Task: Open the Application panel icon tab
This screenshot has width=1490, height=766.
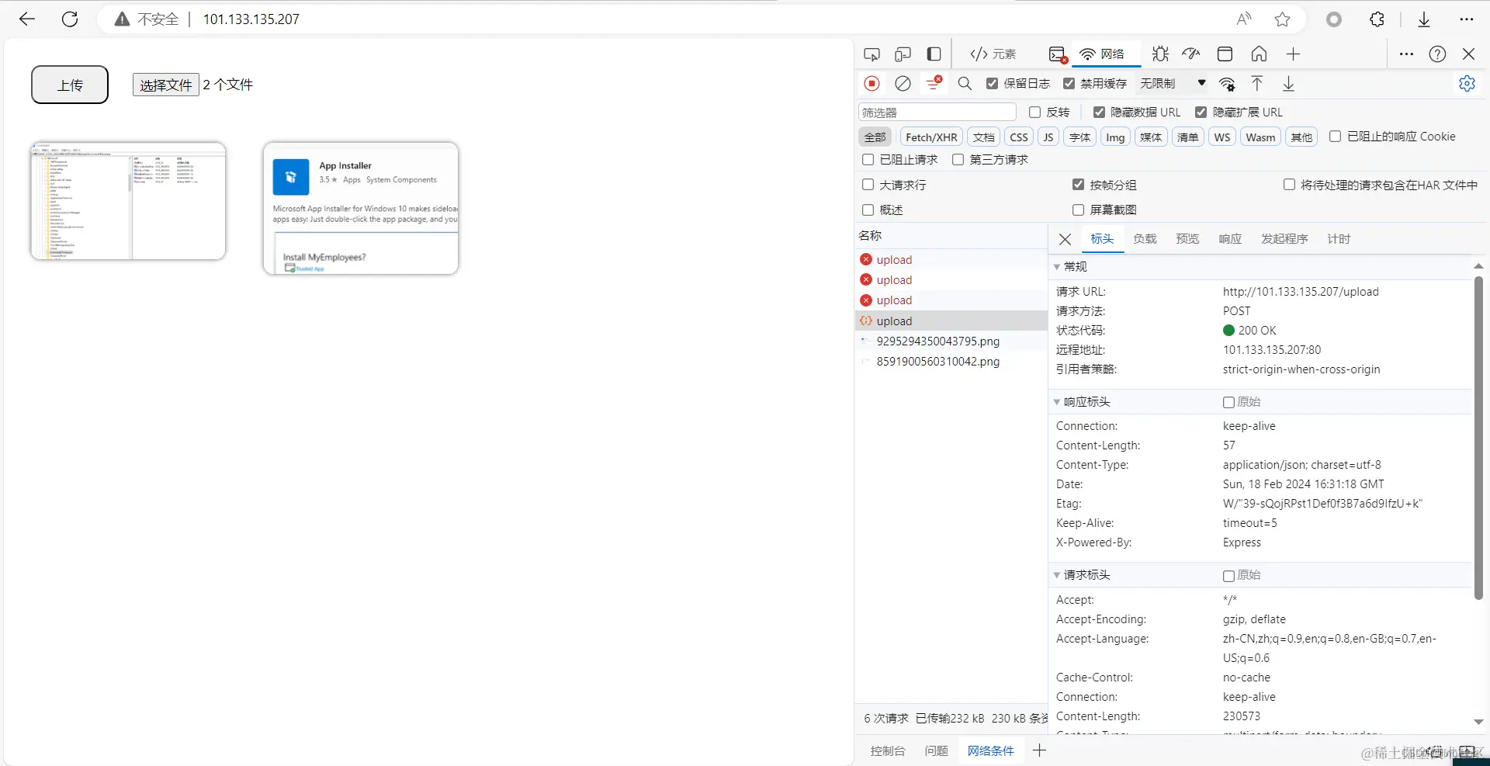Action: pyautogui.click(x=1225, y=54)
